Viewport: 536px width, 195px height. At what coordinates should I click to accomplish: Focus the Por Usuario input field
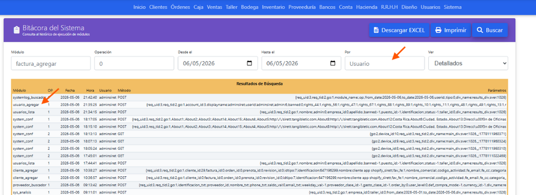(384, 64)
